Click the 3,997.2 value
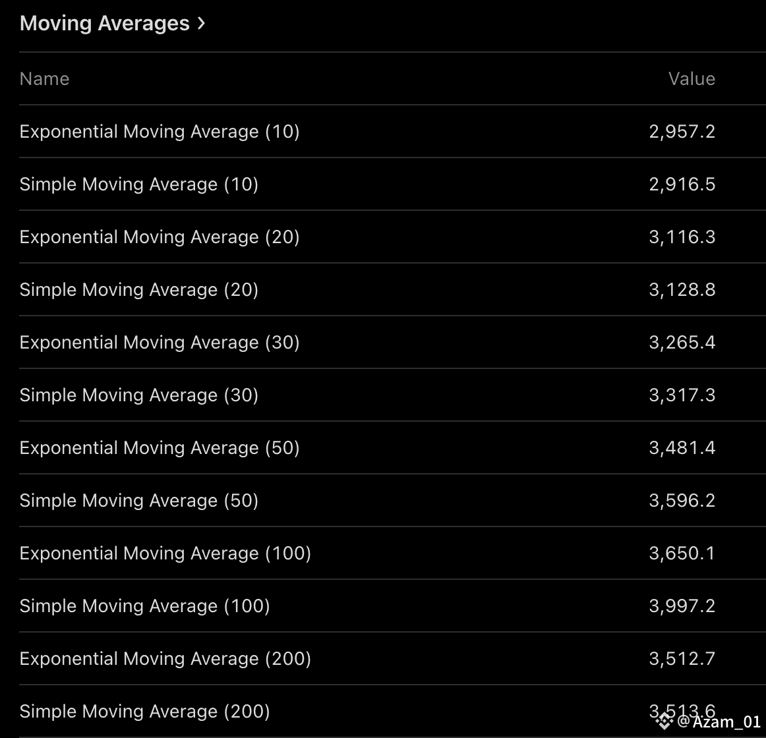This screenshot has width=766, height=738. pyautogui.click(x=682, y=606)
